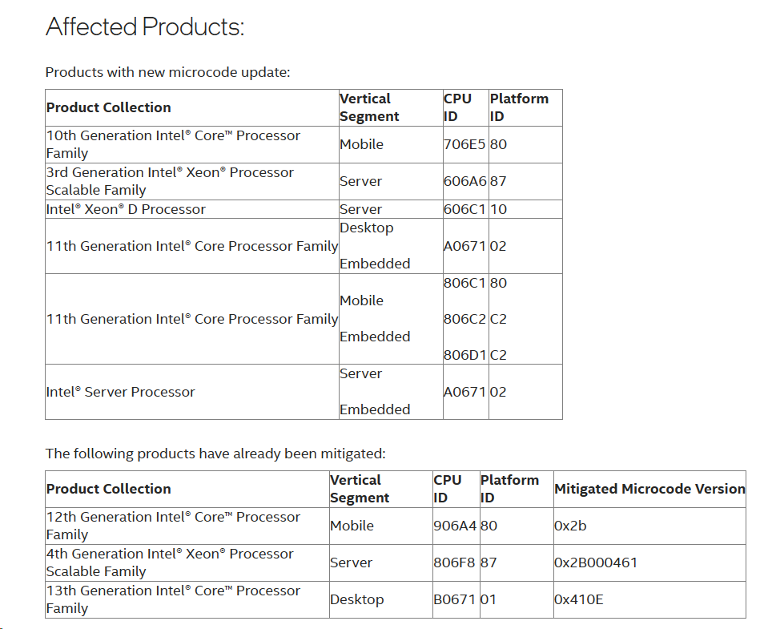Screen dimensions: 760x629
Task: Select CPU ID 906A4 in the mitigated table
Action: tap(455, 526)
